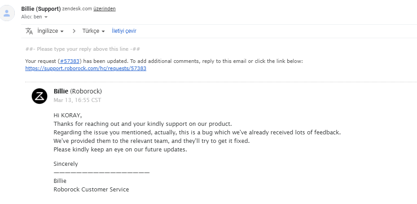The width and height of the screenshot is (417, 204).
Task: Expand recipient details arrow beside 'Alıcı: ben'
Action: tap(46, 17)
